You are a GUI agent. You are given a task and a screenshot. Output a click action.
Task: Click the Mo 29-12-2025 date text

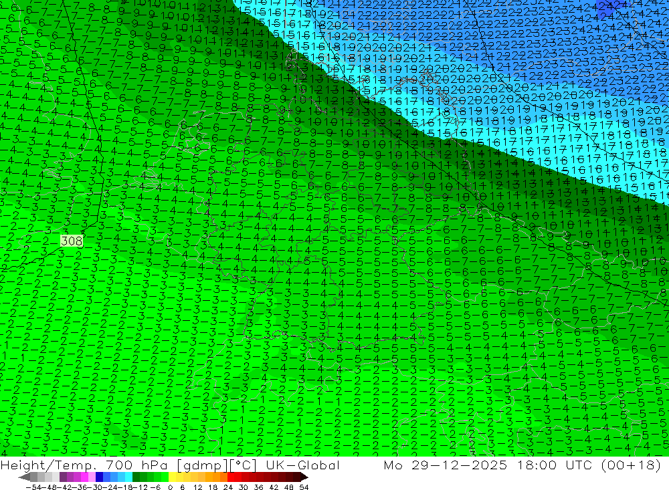coord(446,465)
